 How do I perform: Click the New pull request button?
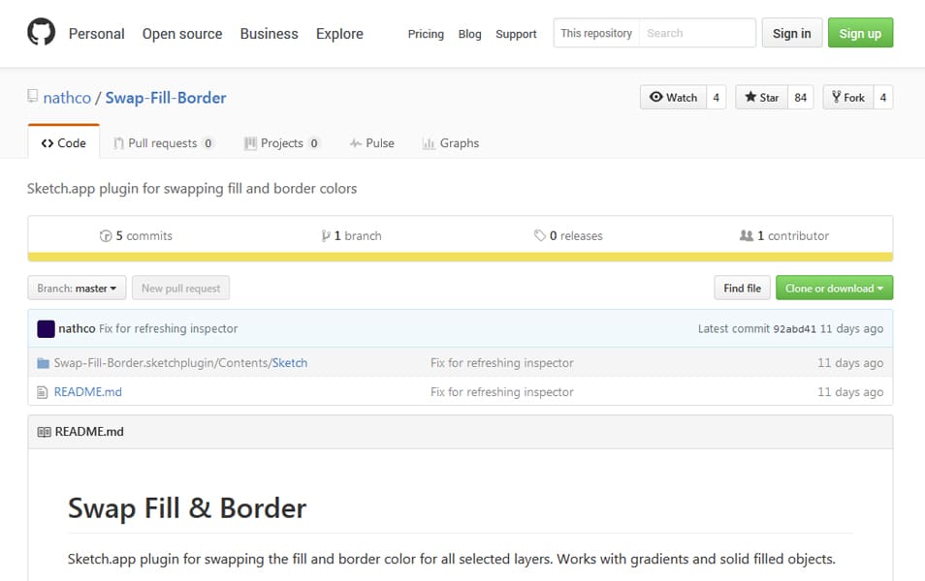coord(180,289)
